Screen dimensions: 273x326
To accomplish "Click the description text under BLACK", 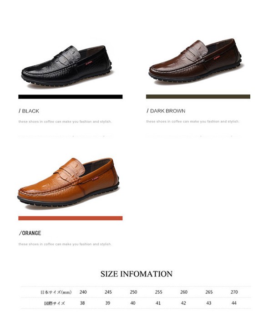I will (x=65, y=122).
